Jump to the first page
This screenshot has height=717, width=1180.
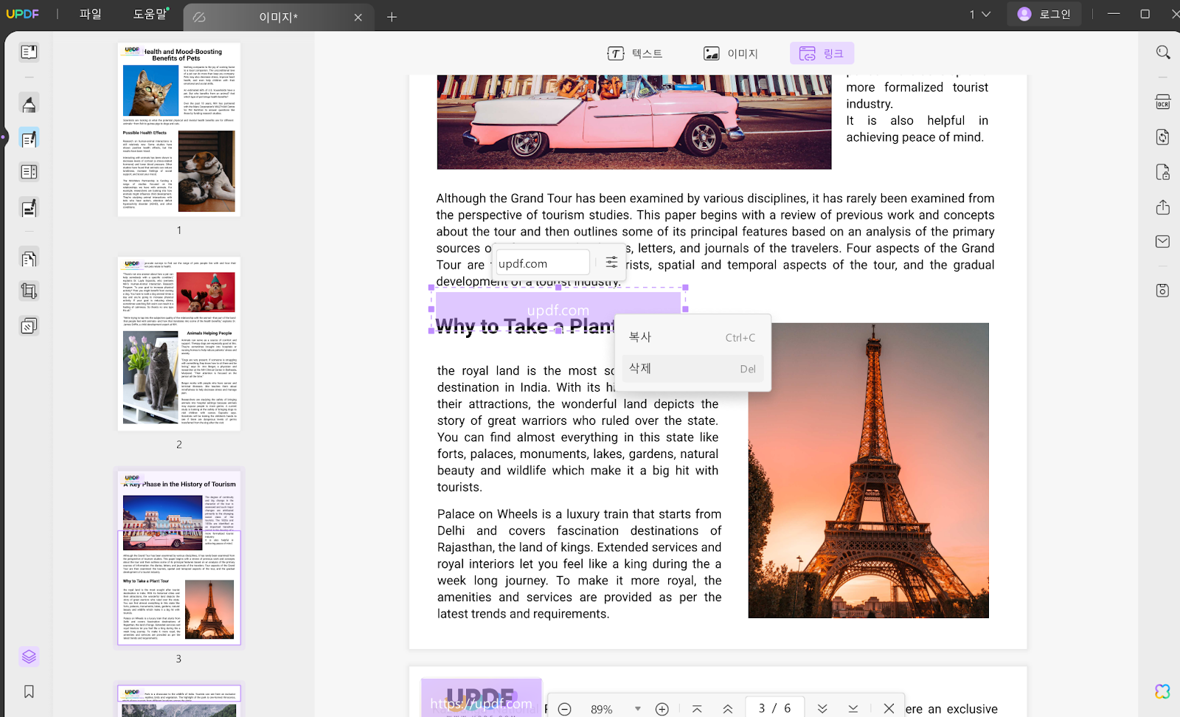[x=697, y=709]
